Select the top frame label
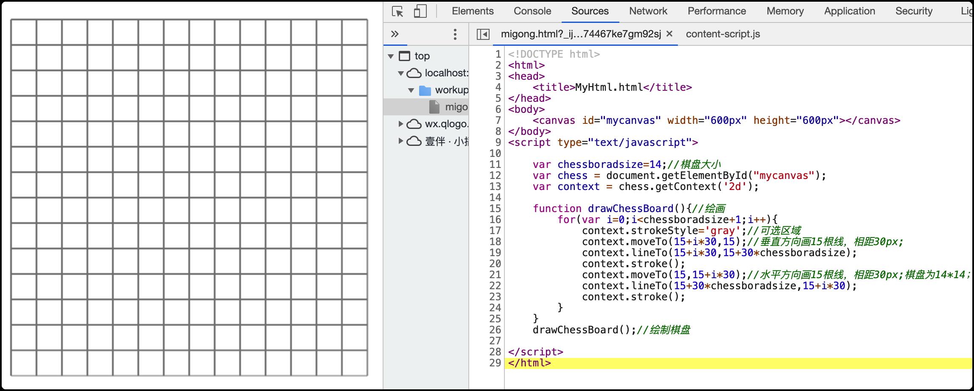Viewport: 974px width, 391px height. 422,56
